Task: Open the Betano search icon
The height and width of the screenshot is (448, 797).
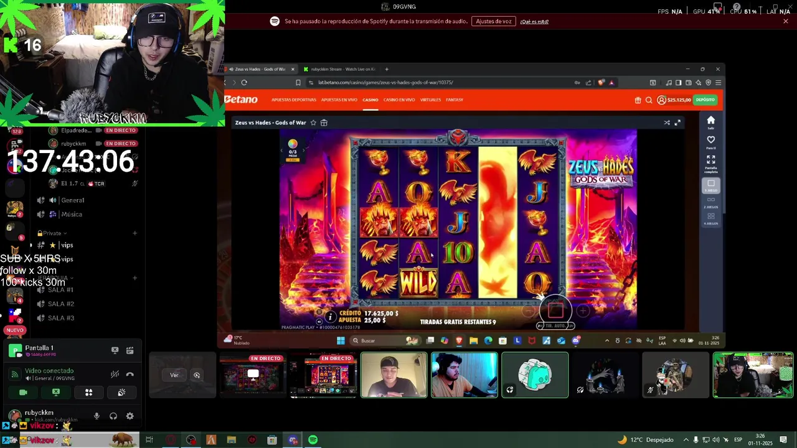Action: pyautogui.click(x=649, y=100)
